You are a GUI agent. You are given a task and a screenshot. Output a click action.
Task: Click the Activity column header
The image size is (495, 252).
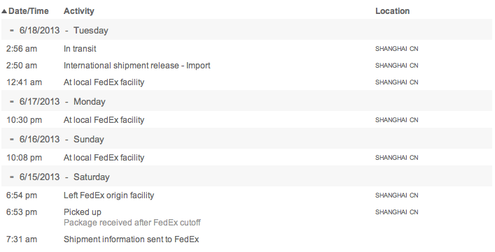point(79,11)
